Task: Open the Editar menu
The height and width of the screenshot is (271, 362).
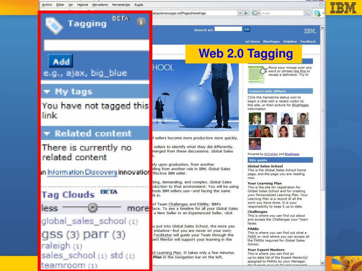Action: (60, 5)
